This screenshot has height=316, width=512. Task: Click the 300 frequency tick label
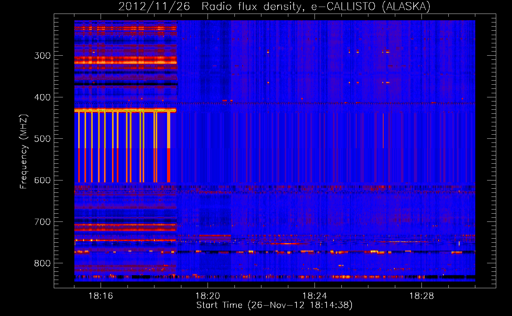[42, 56]
